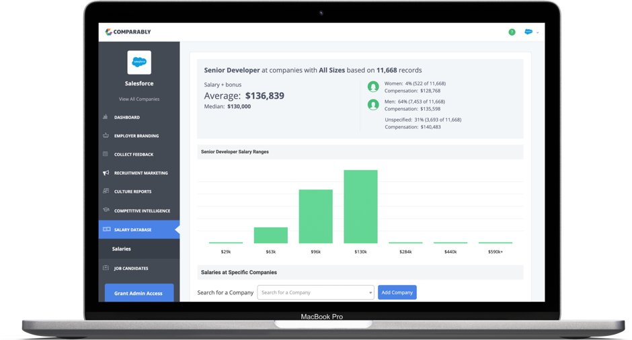Click Grant Admin Access button
The height and width of the screenshot is (340, 632).
pyautogui.click(x=139, y=293)
